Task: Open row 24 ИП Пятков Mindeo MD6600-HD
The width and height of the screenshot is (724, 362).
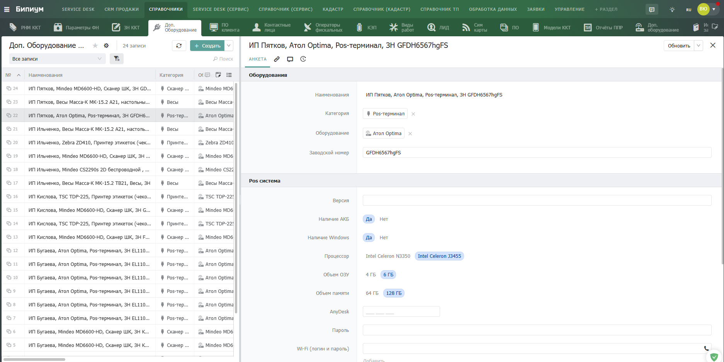Action: (118, 88)
